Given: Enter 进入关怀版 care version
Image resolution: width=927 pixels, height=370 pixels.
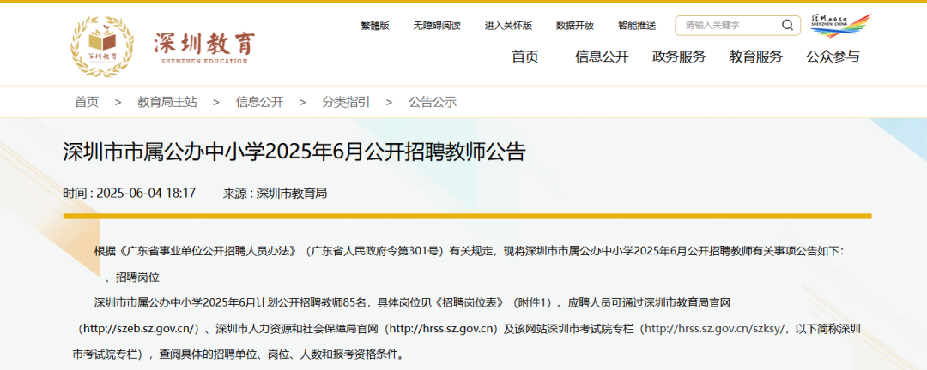Looking at the screenshot, I should (508, 26).
